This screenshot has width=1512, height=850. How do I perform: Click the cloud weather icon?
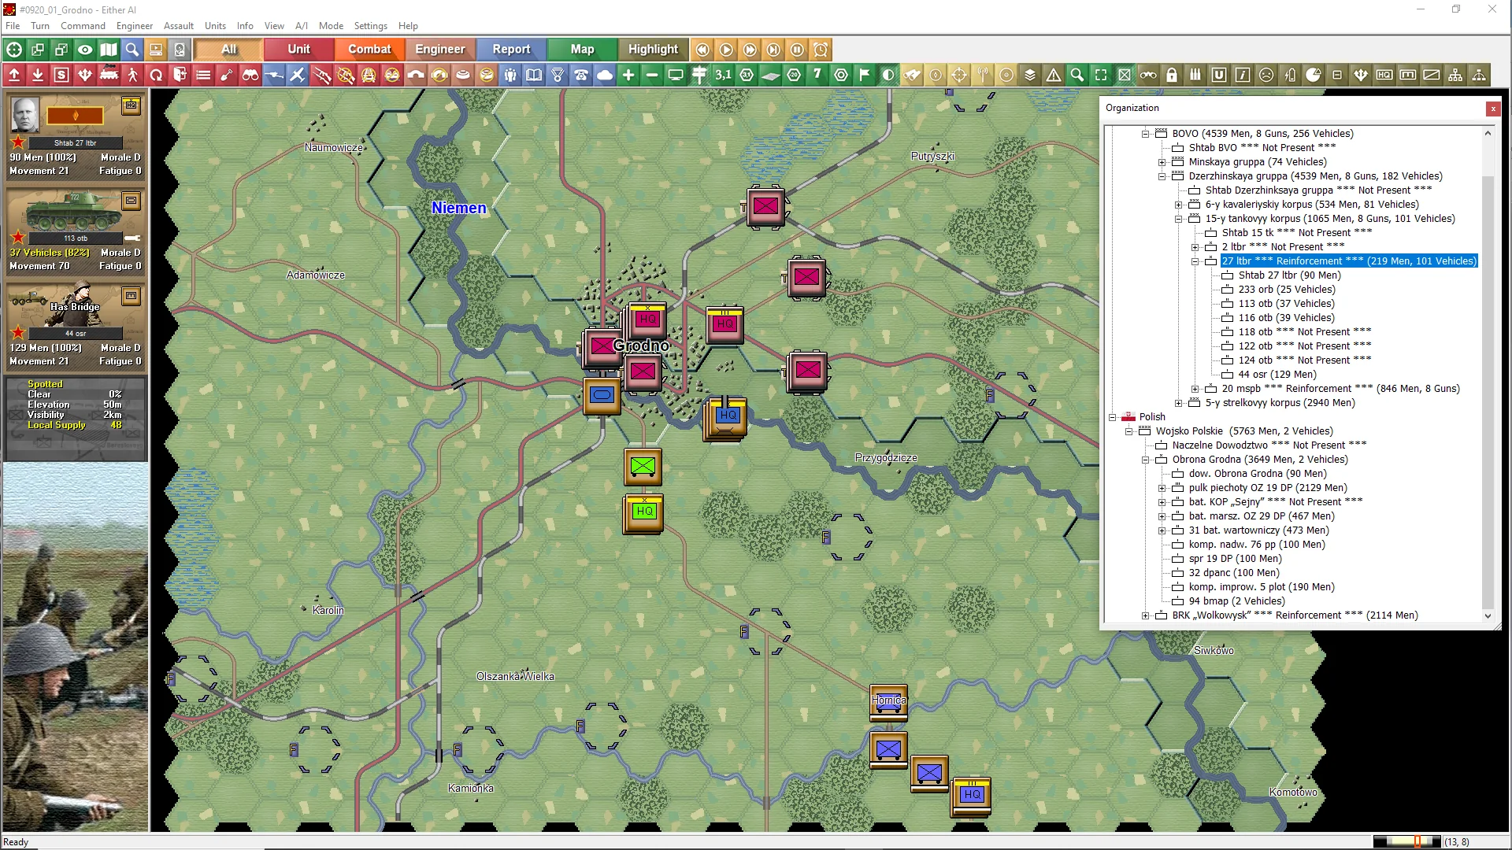pos(605,75)
